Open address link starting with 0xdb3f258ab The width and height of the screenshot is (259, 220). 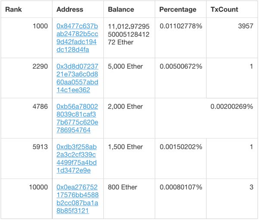click(77, 159)
